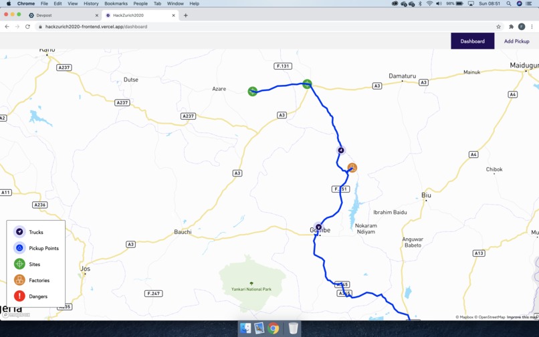Viewport: 539px width, 337px height.
Task: Click the Factories legend icon
Action: (x=19, y=280)
